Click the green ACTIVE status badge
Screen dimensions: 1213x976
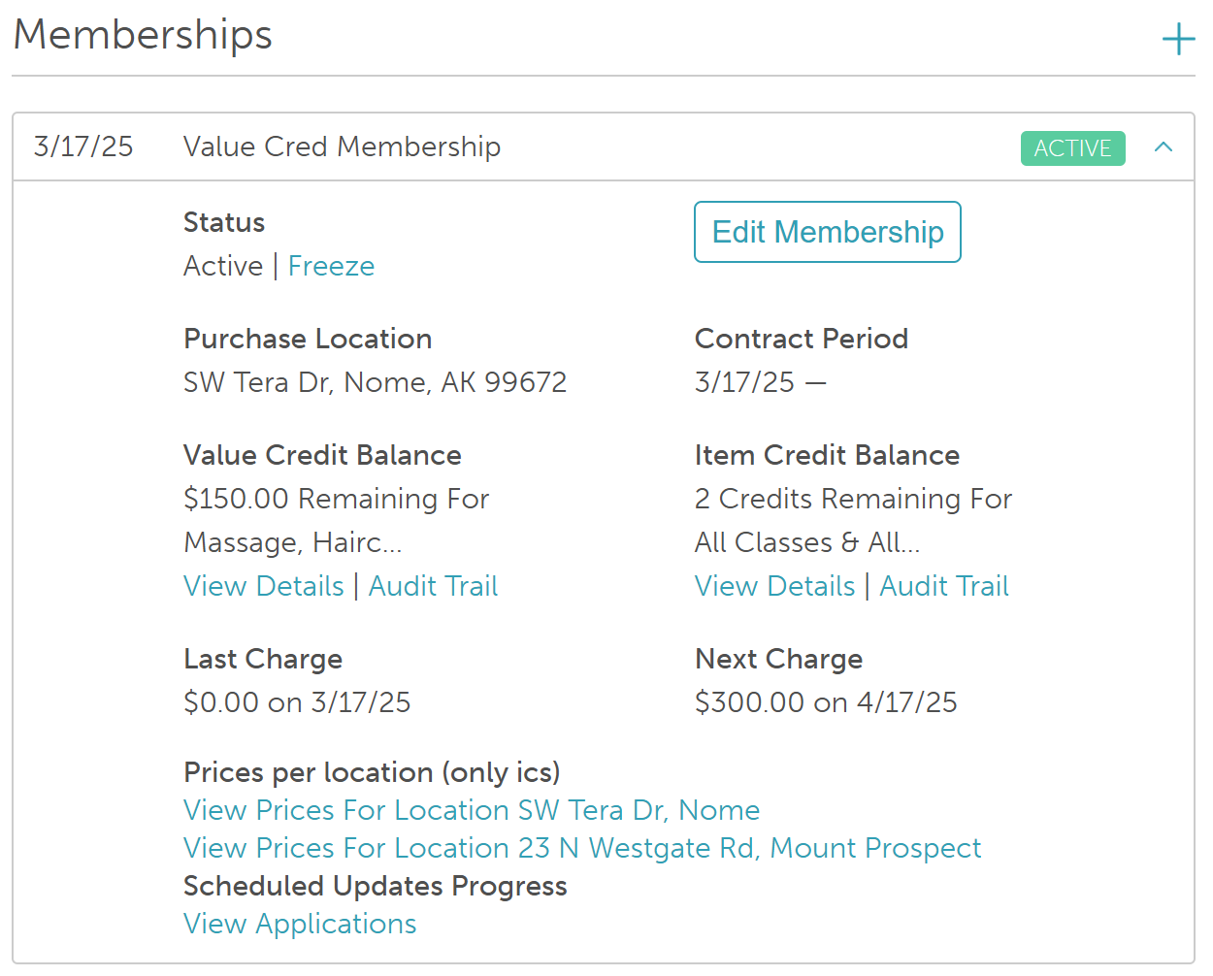(1072, 148)
